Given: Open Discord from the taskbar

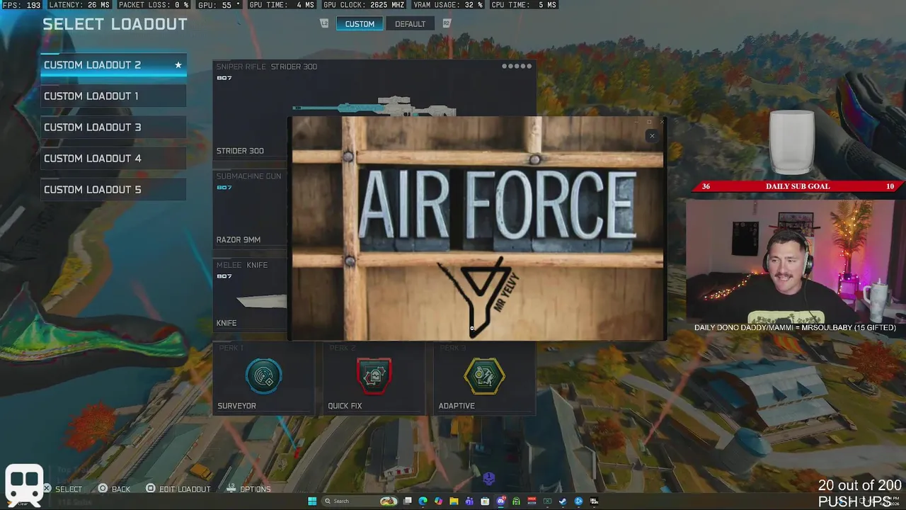Looking at the screenshot, I should pyautogui.click(x=500, y=501).
